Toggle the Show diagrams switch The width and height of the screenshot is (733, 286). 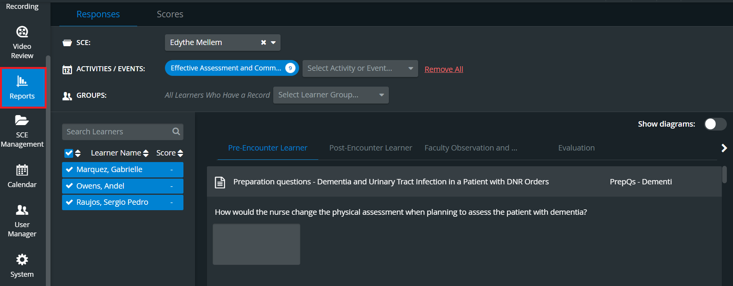click(x=715, y=124)
